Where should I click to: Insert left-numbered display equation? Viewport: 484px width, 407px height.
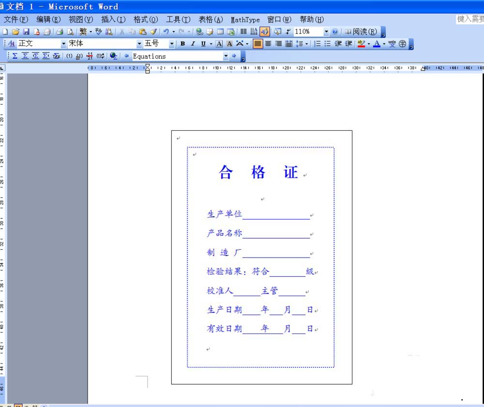pos(35,56)
